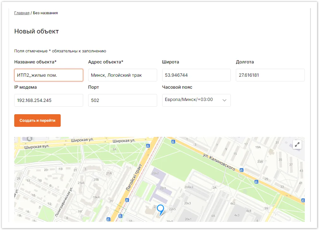This screenshot has width=319, height=230.
Task: Click the Долгота field with 27.616181
Action: tap(270, 75)
